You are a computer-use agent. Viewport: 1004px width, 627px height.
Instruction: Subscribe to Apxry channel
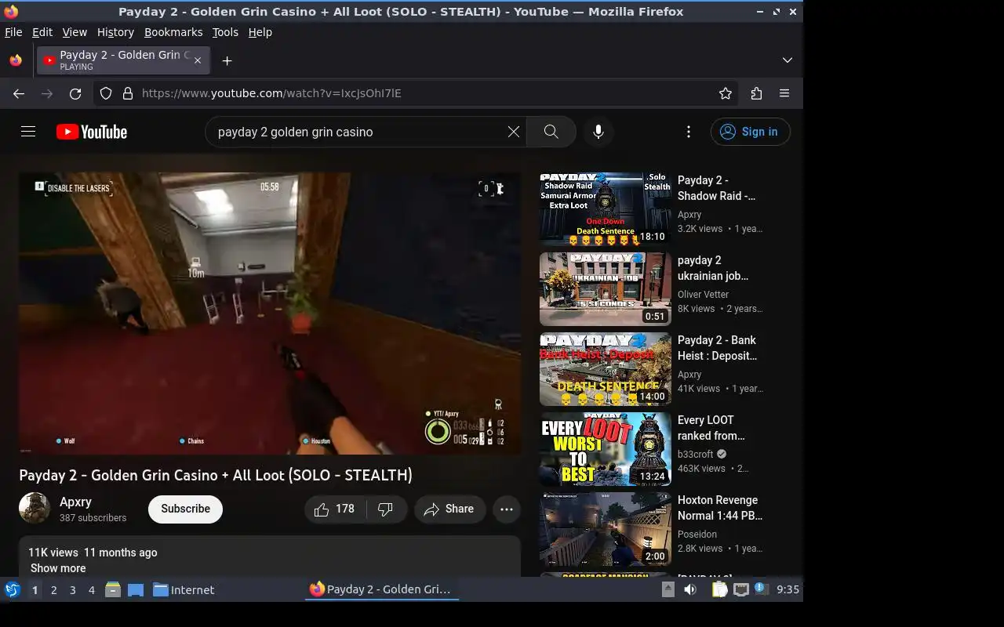point(185,509)
